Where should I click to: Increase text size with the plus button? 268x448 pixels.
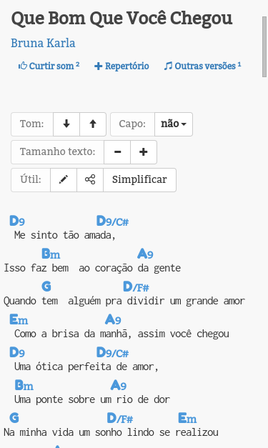pyautogui.click(x=144, y=152)
